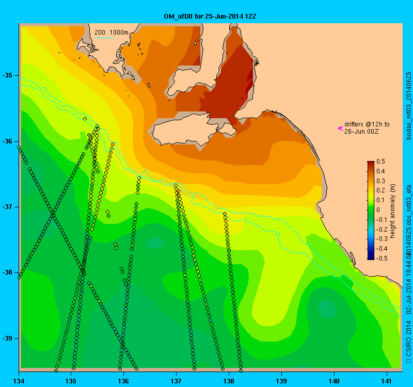Image resolution: width=413 pixels, height=387 pixels.
Task: Click the '141' longitude axis label
Action: point(387,381)
